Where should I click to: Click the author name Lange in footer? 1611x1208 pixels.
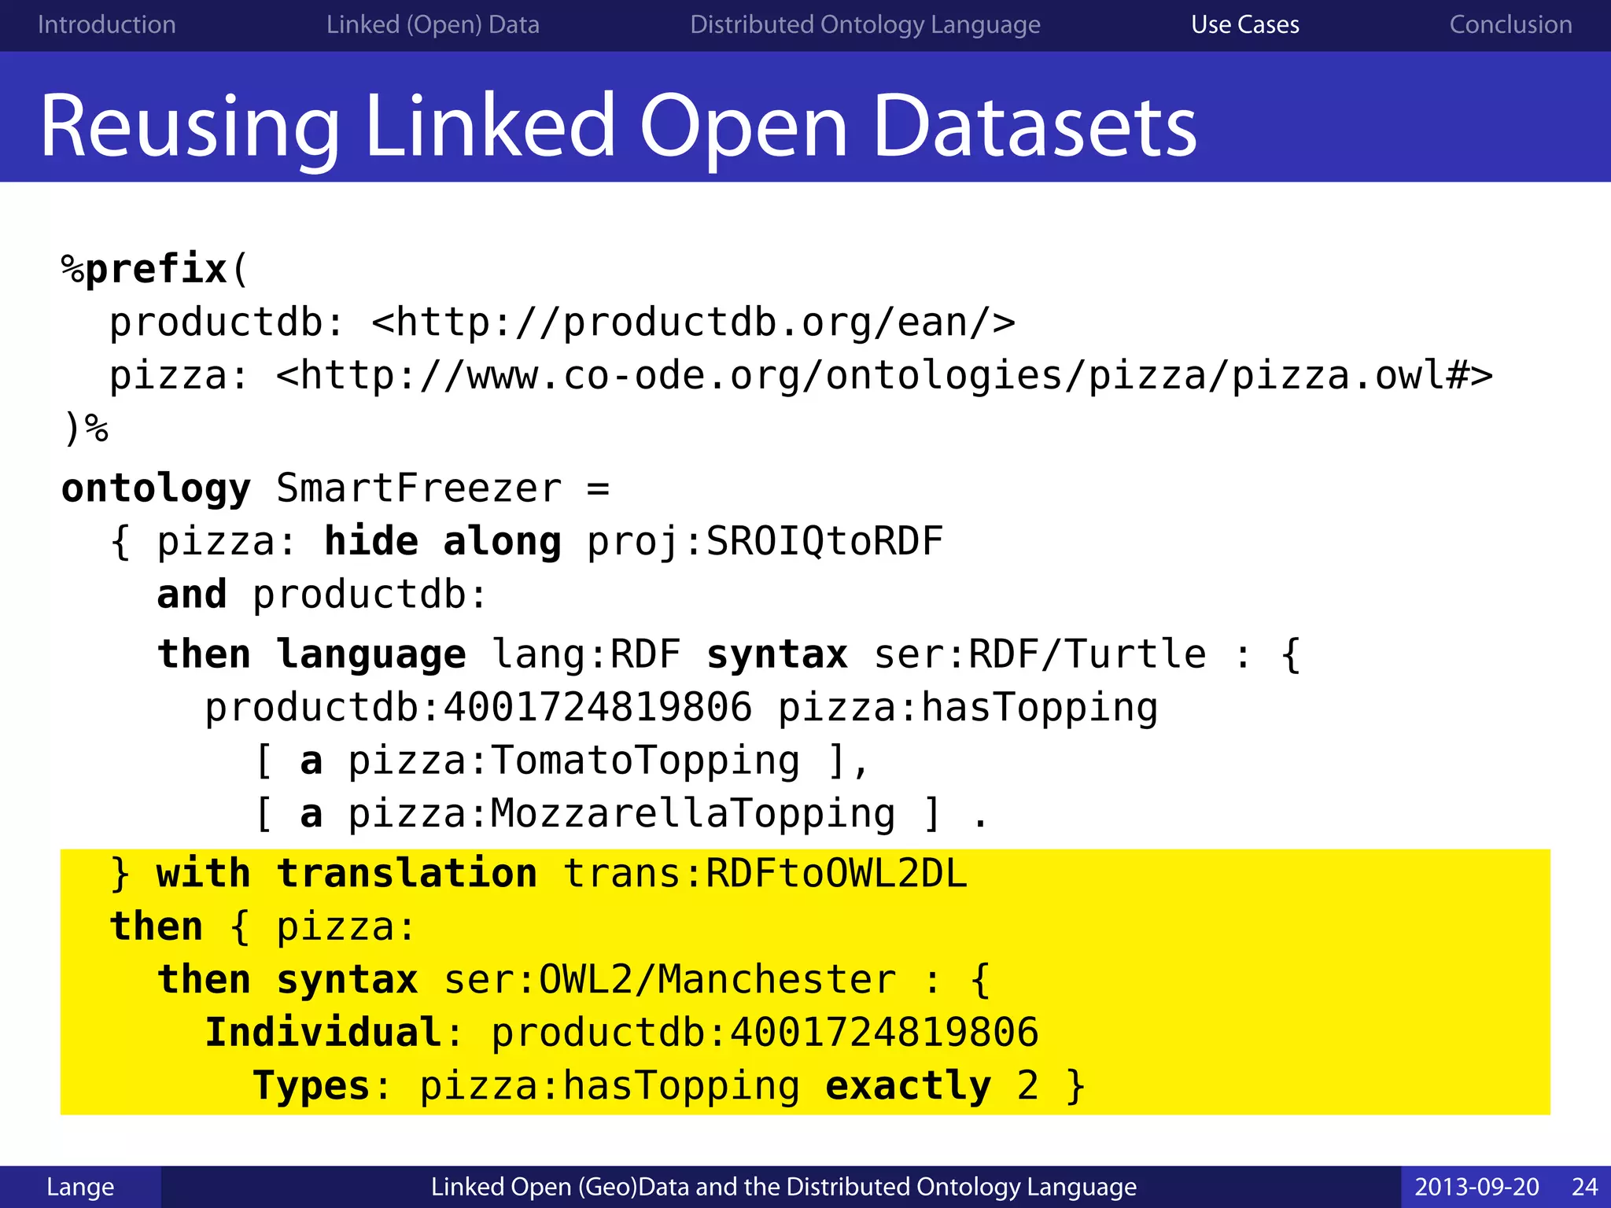[80, 1186]
